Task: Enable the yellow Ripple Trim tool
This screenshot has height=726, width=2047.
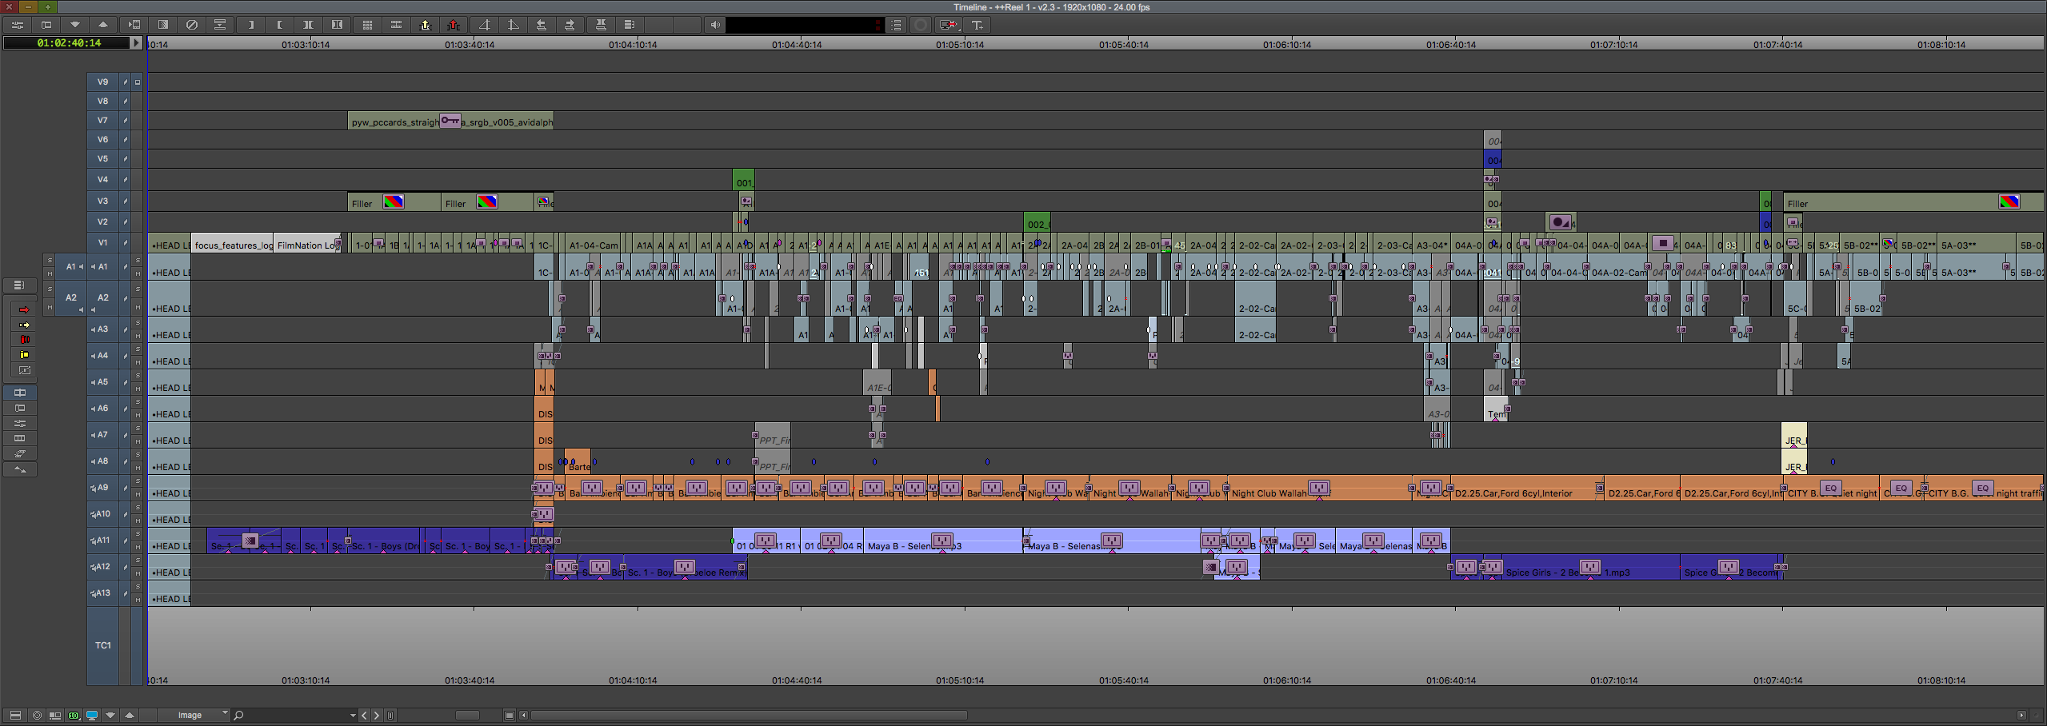Action: pyautogui.click(x=24, y=355)
